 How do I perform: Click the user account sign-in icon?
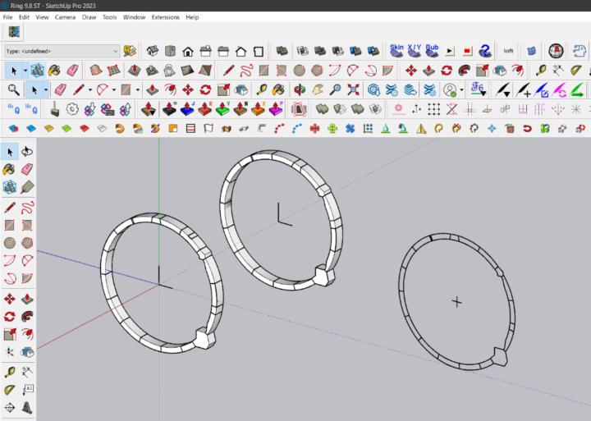click(450, 89)
